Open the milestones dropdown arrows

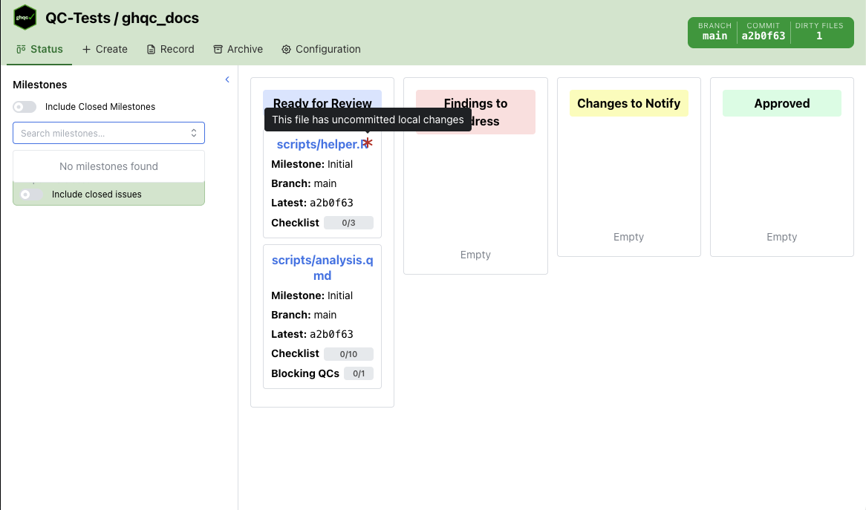(194, 134)
